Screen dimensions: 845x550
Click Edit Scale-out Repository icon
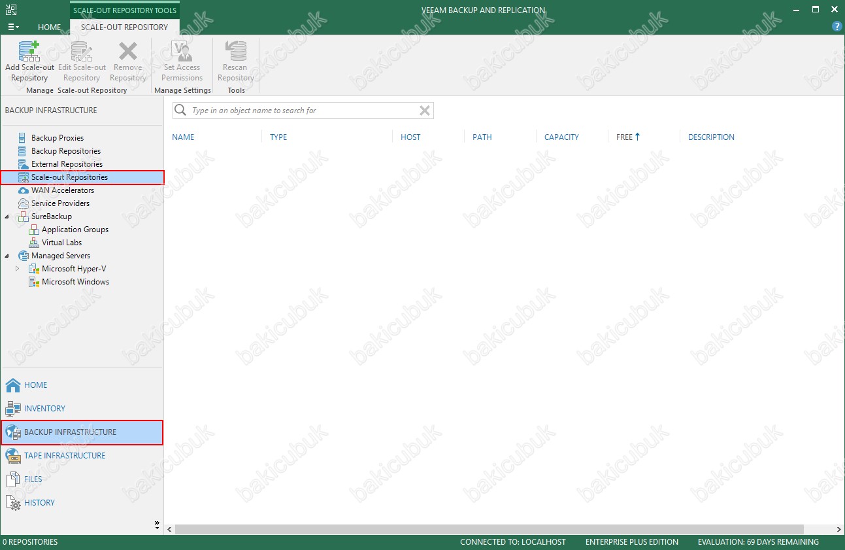point(82,51)
